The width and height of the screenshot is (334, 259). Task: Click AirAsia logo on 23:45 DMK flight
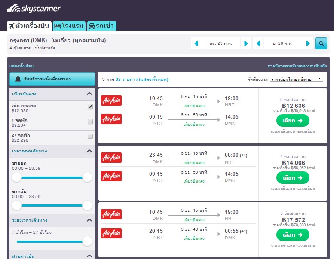coord(111,158)
